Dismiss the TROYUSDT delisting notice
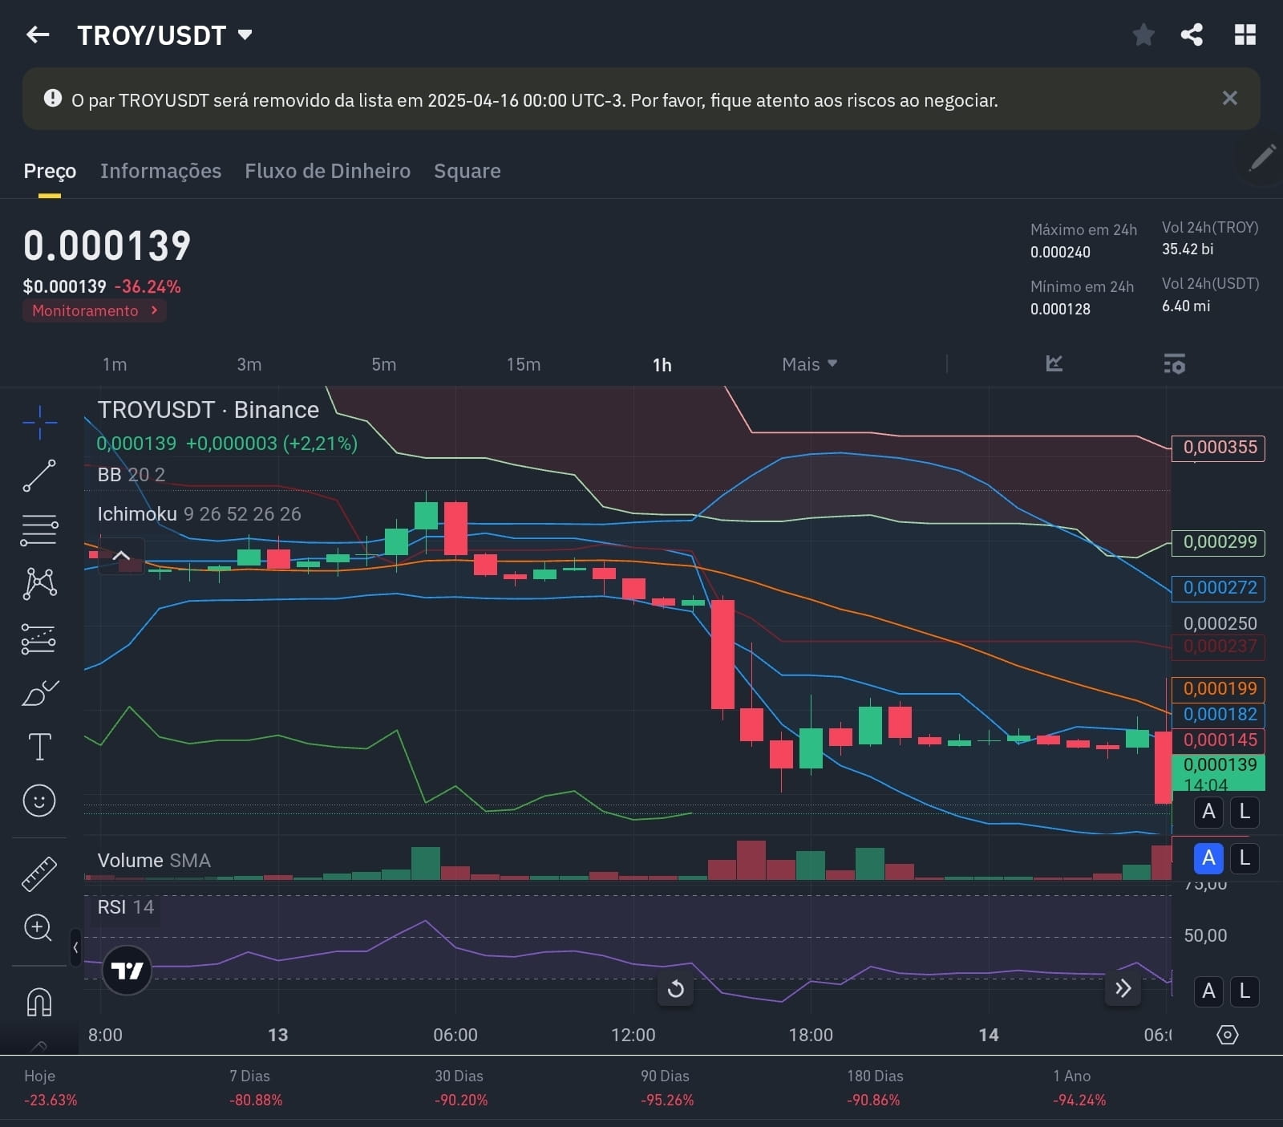 point(1229,98)
